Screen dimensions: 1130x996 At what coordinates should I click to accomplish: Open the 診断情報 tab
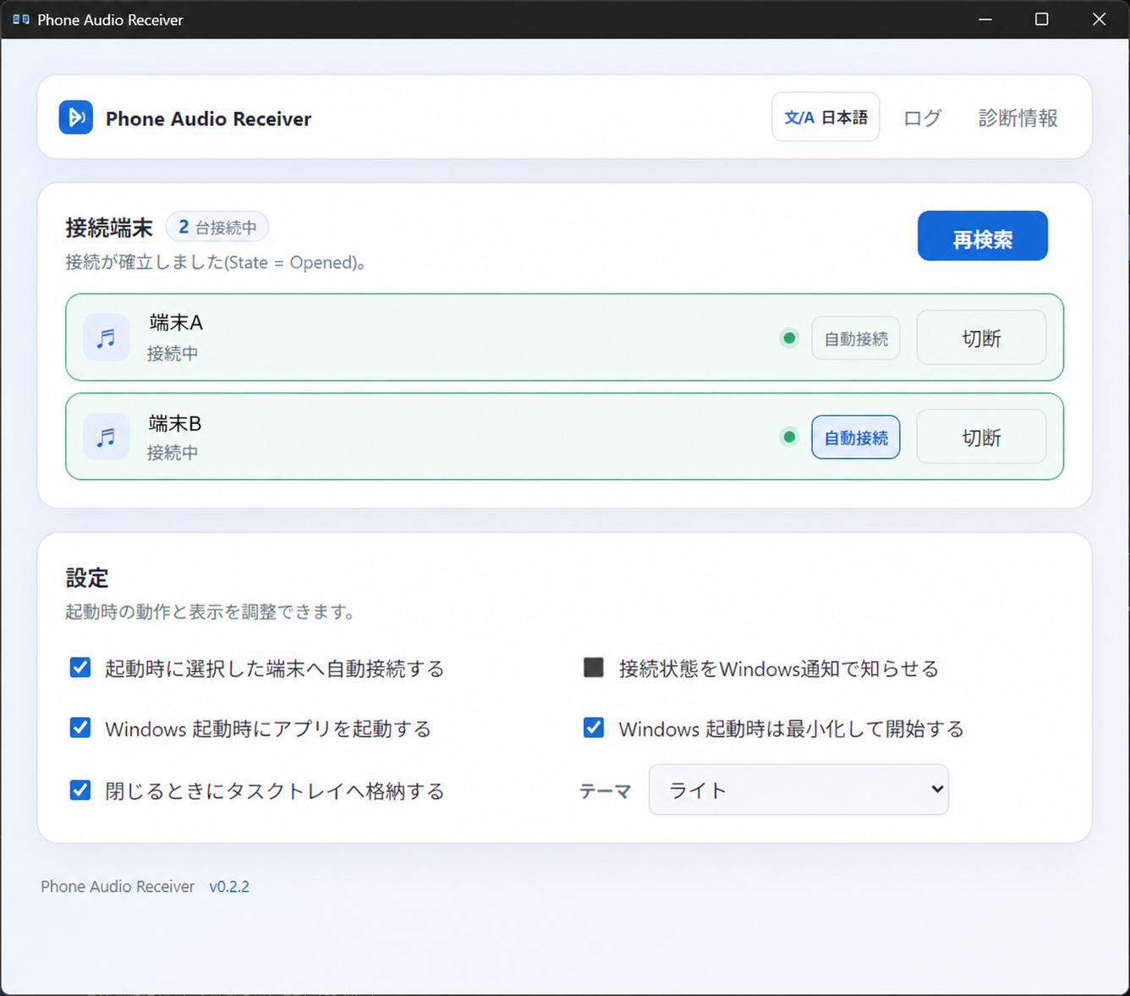[x=1018, y=118]
